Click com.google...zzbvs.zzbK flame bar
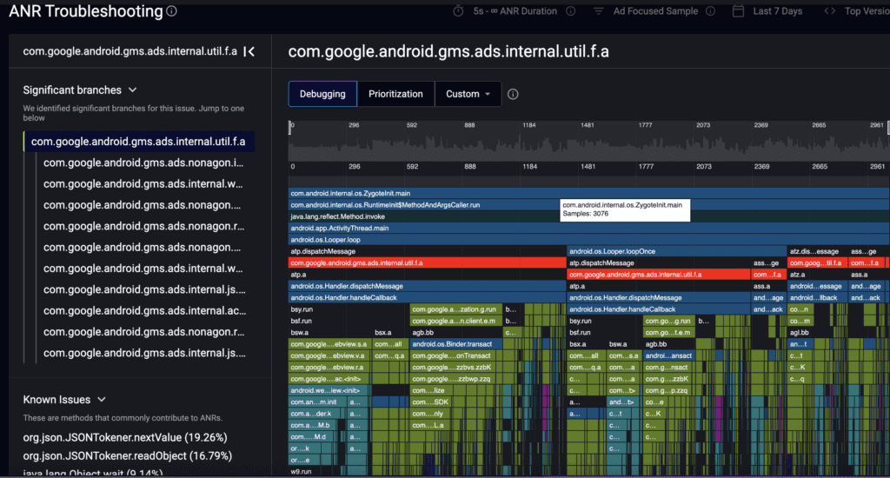890x478 pixels. (456, 368)
